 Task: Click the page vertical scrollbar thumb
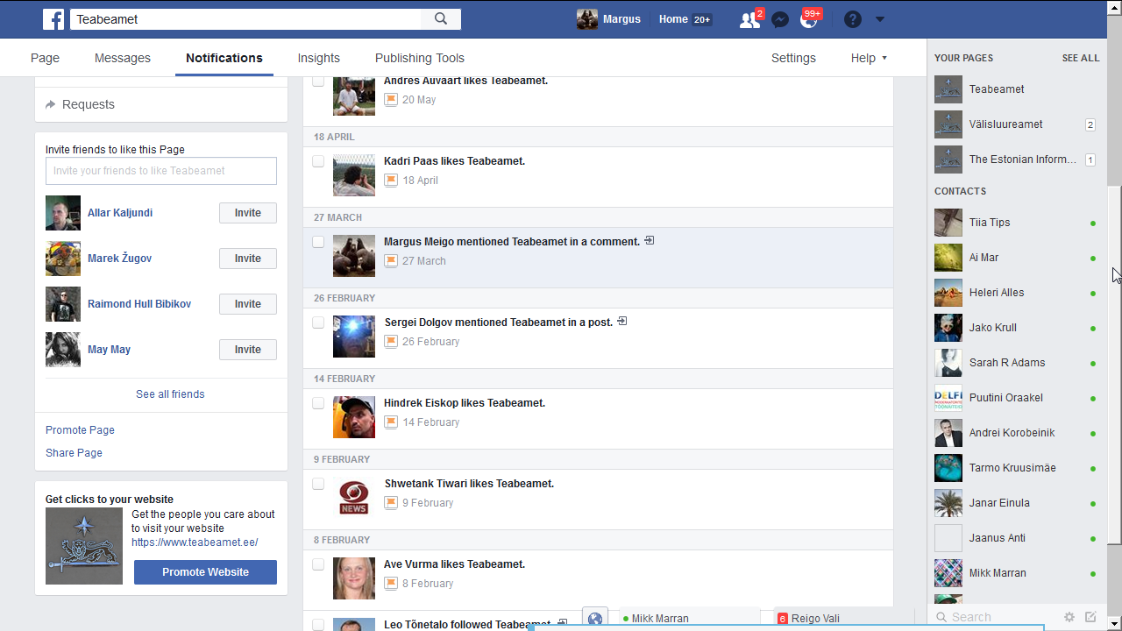pos(1115,365)
